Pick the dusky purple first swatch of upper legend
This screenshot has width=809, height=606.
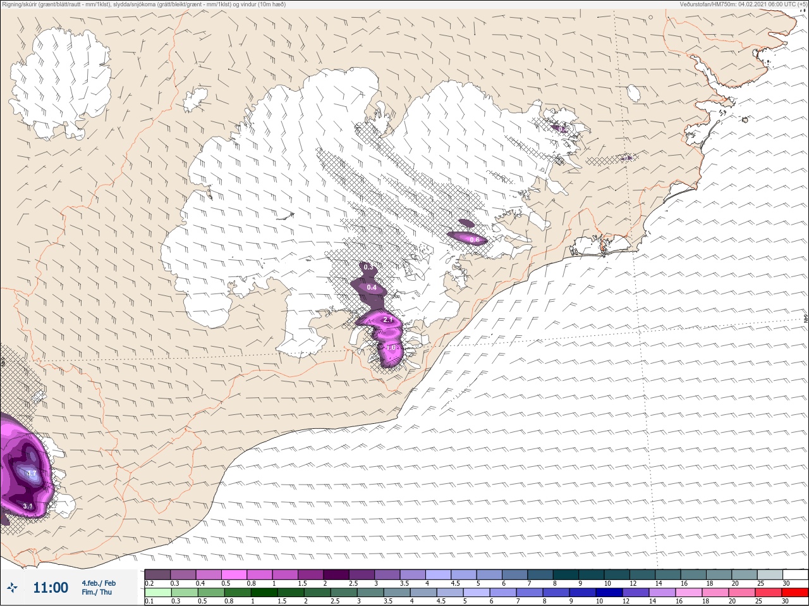tap(157, 574)
